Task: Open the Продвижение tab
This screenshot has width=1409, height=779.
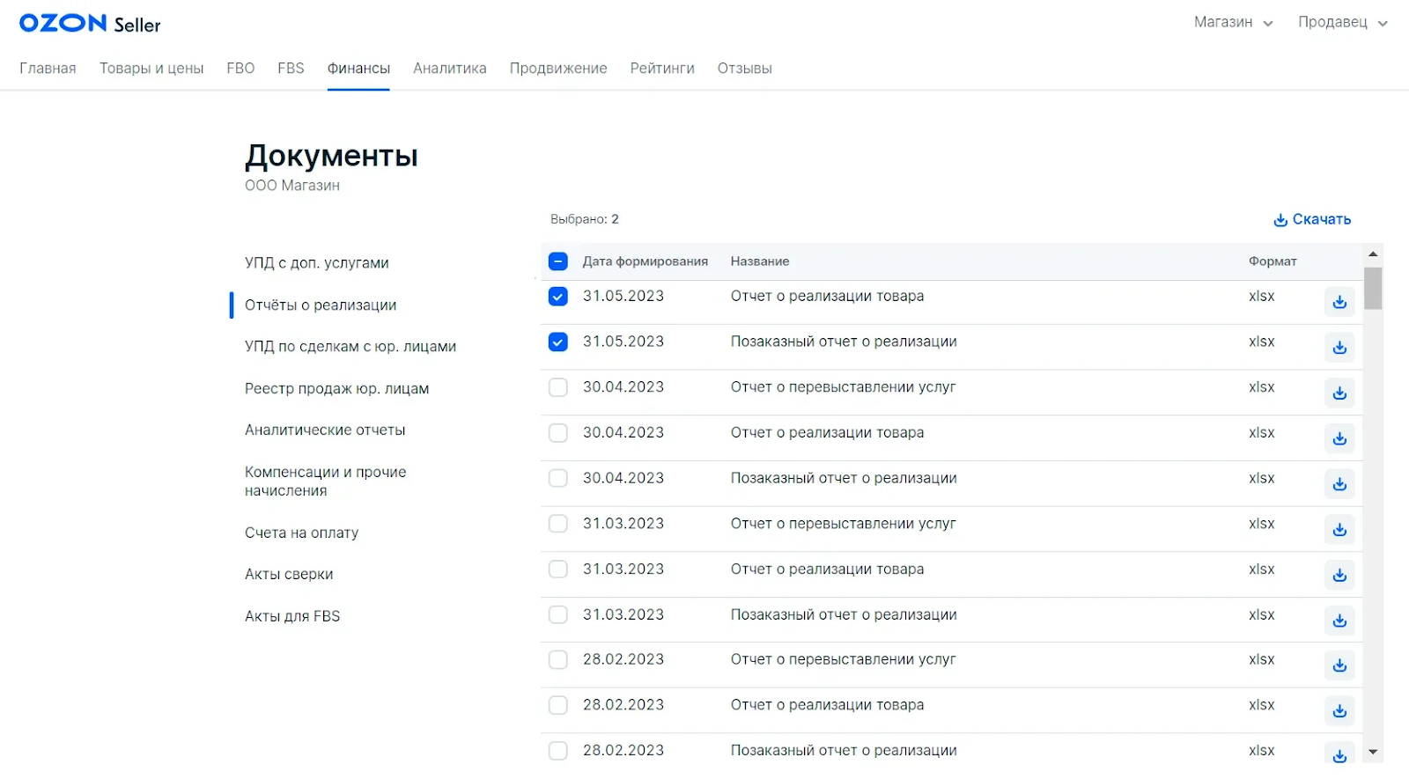Action: click(558, 69)
